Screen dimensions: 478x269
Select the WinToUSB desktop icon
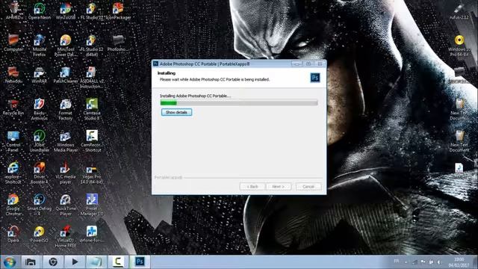(x=66, y=11)
